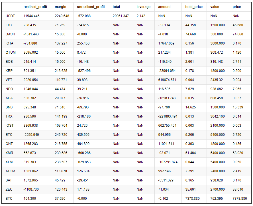Select the unrealised_profit column header
This screenshot has height=206, width=253.
pos(91,7)
